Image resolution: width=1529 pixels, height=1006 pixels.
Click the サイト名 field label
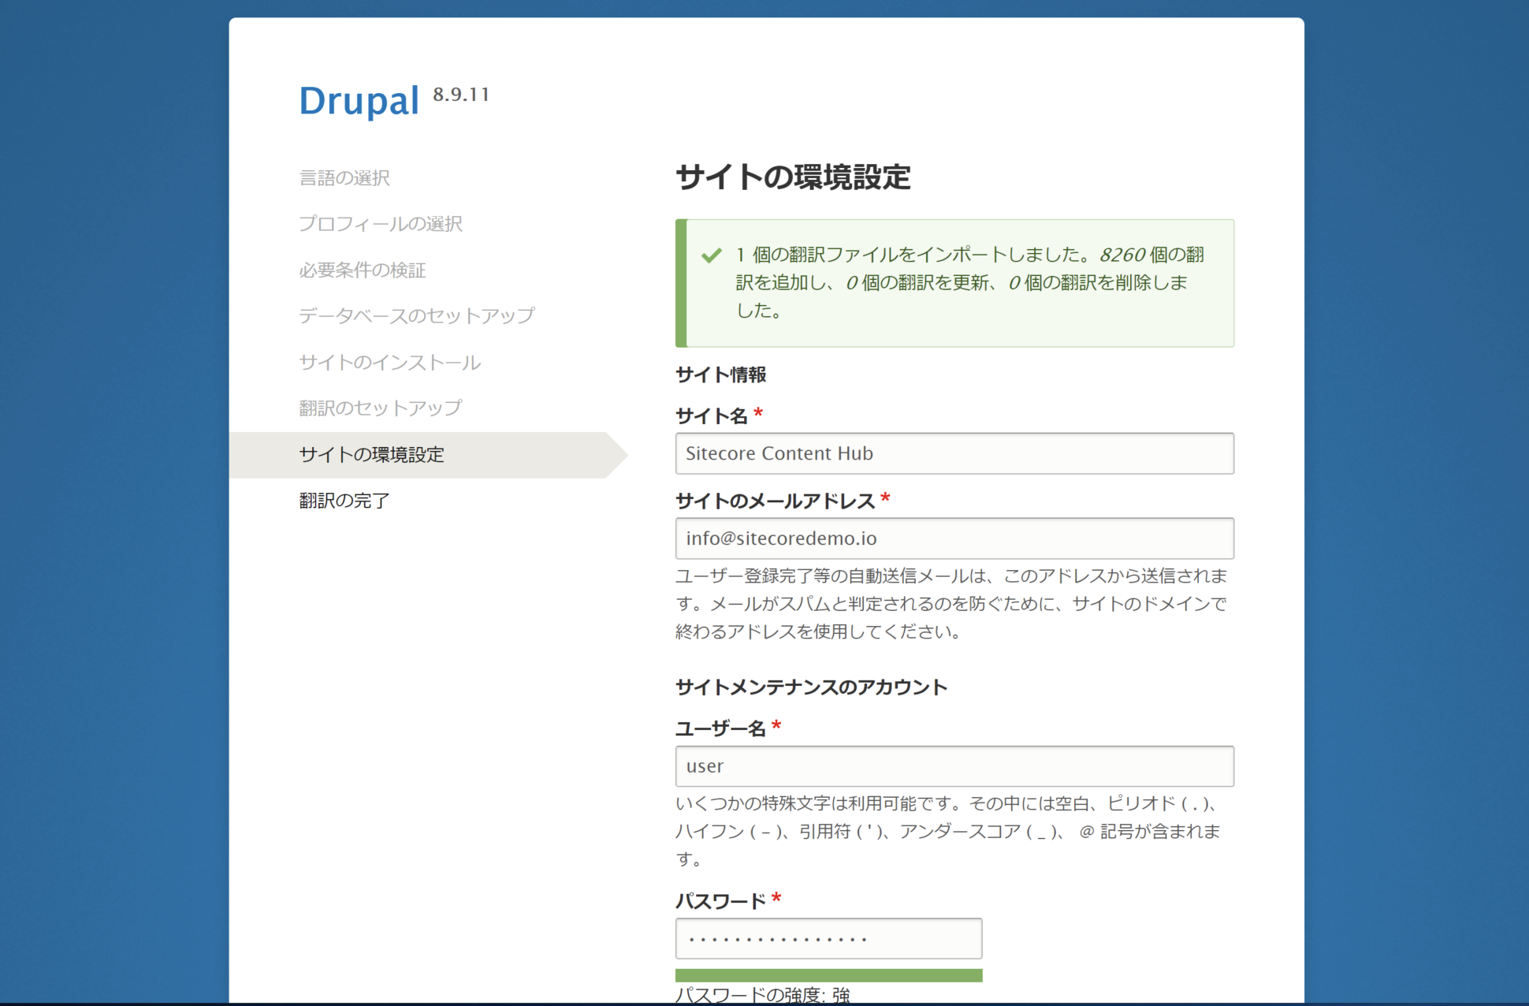coord(712,415)
